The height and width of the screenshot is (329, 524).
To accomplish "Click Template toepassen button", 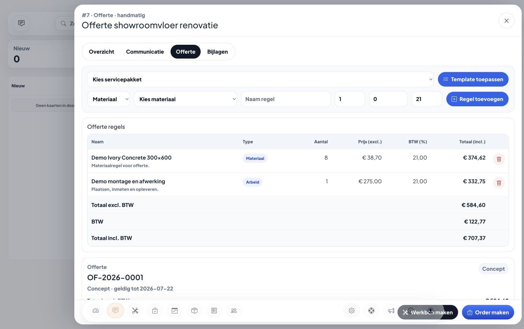I will point(473,79).
